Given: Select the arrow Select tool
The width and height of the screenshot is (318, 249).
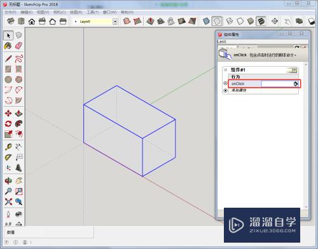Looking at the screenshot, I should [x=8, y=36].
